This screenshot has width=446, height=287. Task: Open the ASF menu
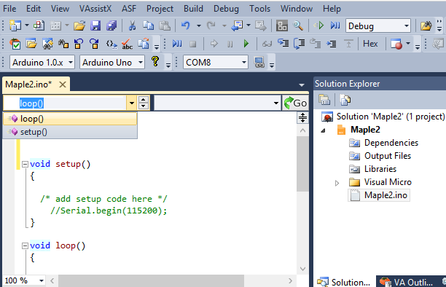coord(129,9)
